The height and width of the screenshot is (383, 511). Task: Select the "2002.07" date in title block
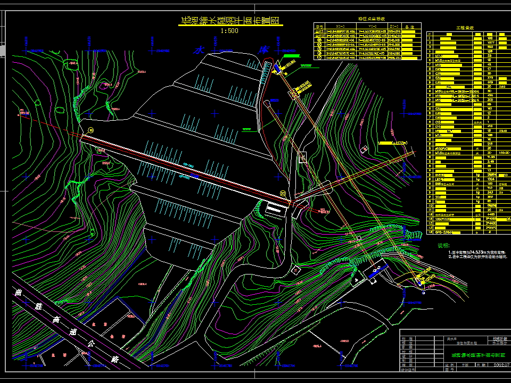502,365
